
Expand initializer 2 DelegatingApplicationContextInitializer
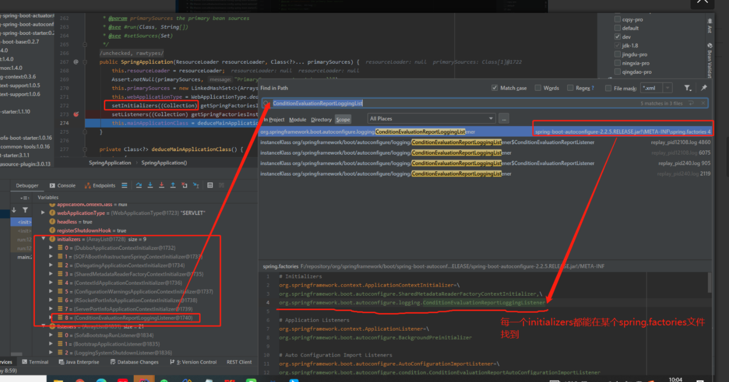(x=51, y=265)
